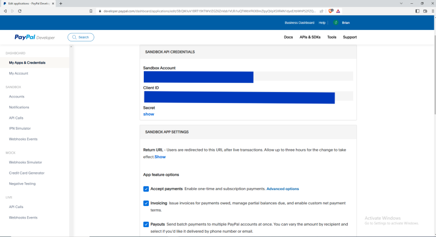Close the Edit applications tab
The image size is (436, 237).
(x=53, y=4)
